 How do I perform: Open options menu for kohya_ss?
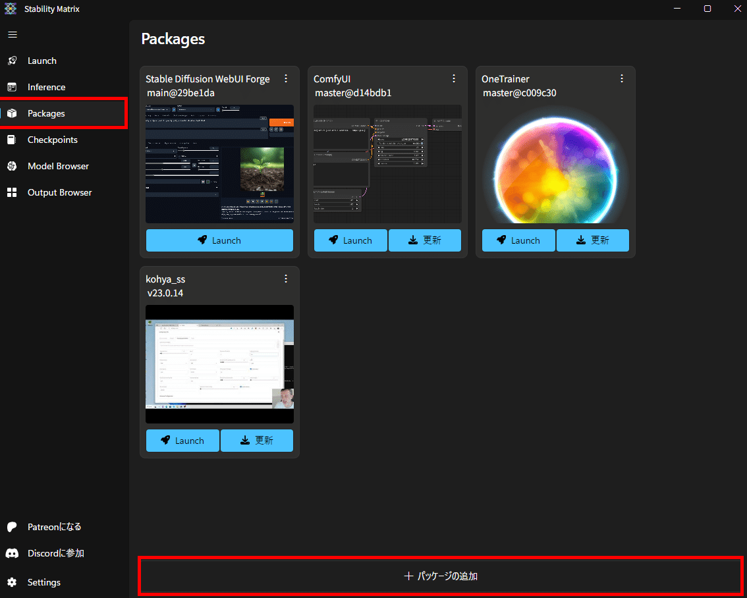pyautogui.click(x=286, y=279)
